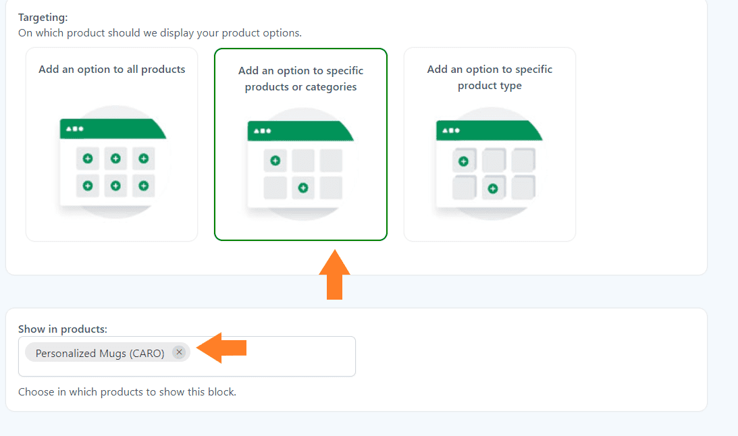
Task: Click the "Targeting:" heading text
Action: click(43, 18)
